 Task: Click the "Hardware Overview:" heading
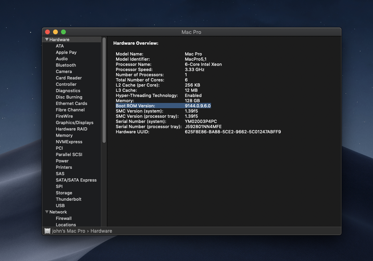point(136,43)
